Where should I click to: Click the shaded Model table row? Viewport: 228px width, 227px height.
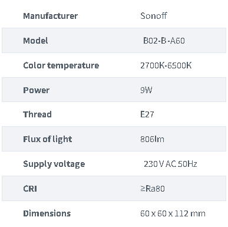(114, 41)
